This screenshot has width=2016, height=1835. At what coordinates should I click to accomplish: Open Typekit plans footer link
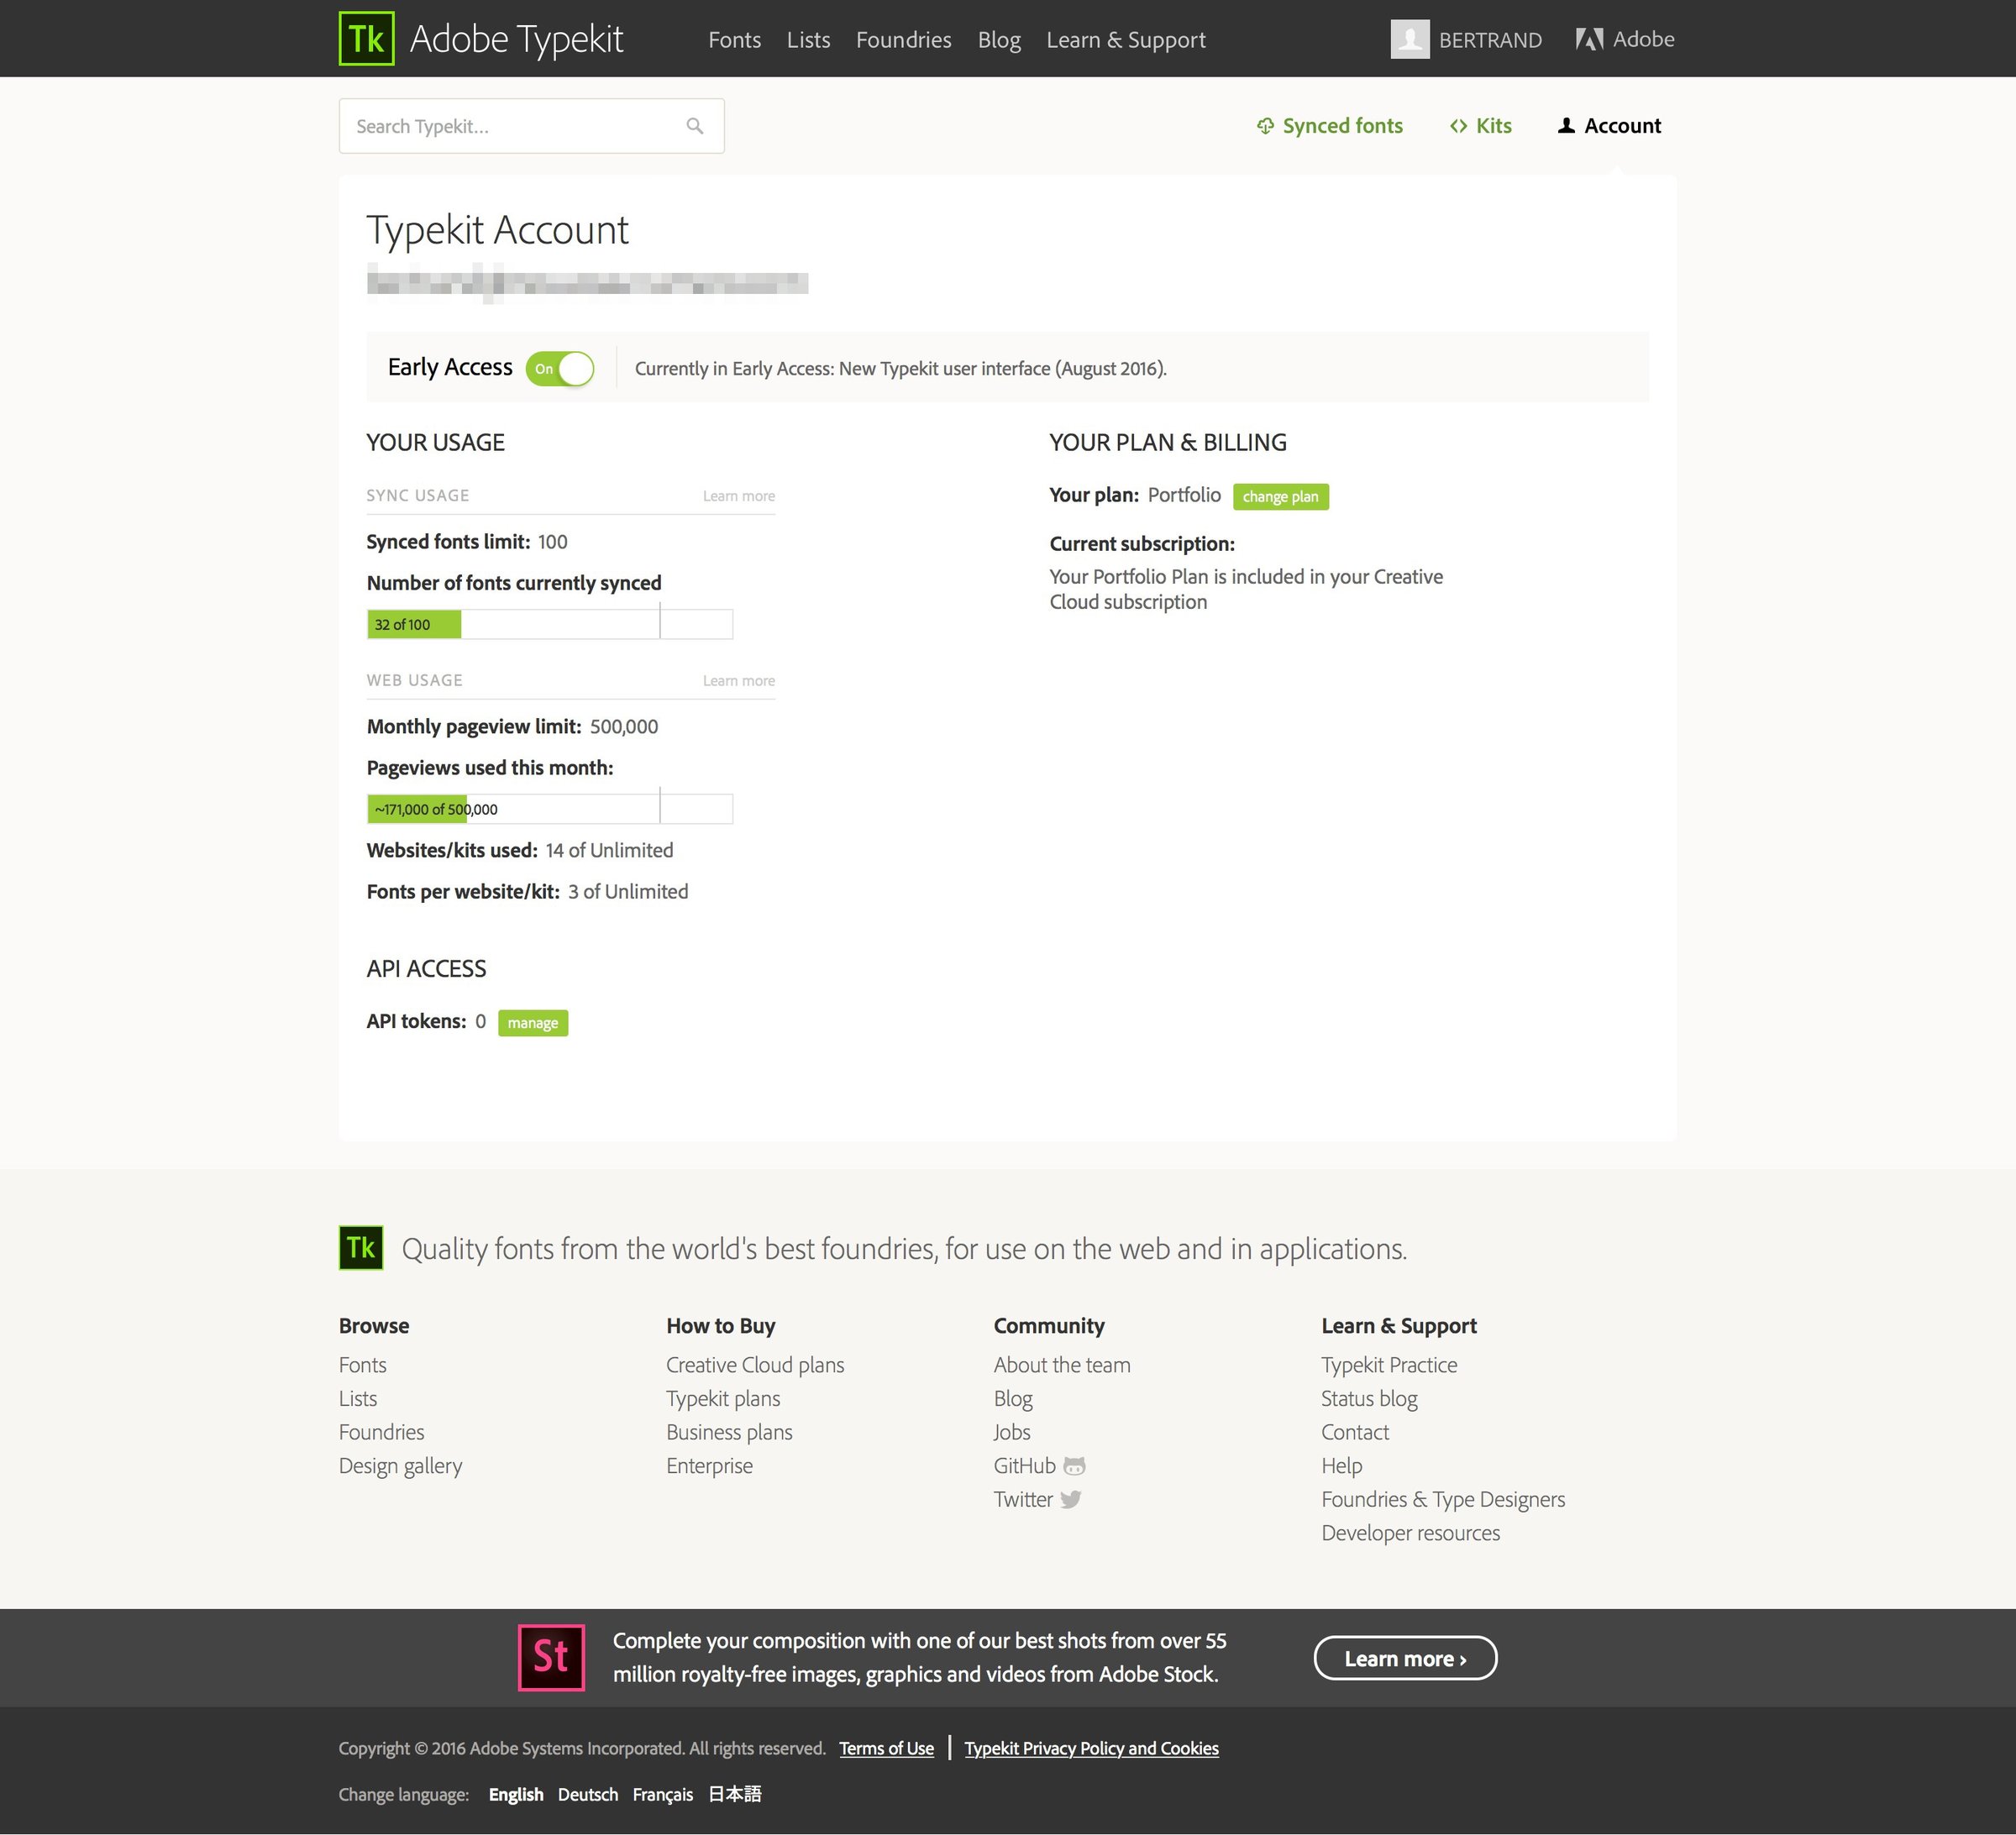click(x=724, y=1399)
